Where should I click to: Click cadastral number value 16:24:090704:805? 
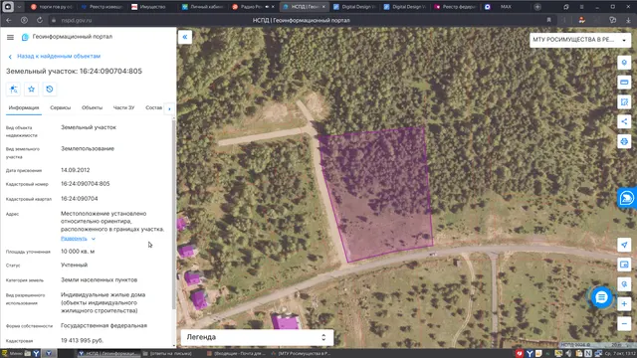[86, 184]
